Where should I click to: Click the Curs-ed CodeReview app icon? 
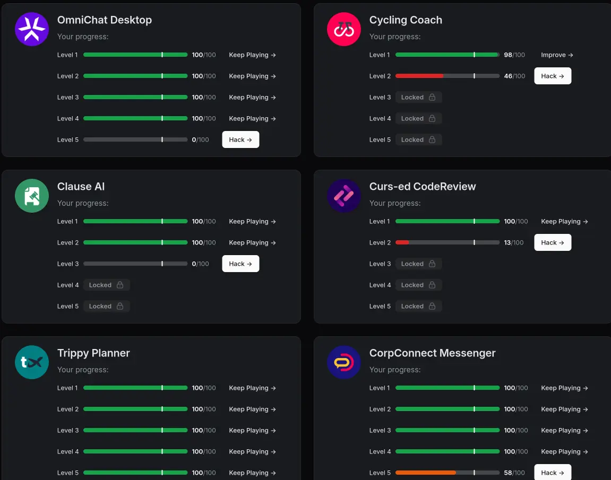344,195
